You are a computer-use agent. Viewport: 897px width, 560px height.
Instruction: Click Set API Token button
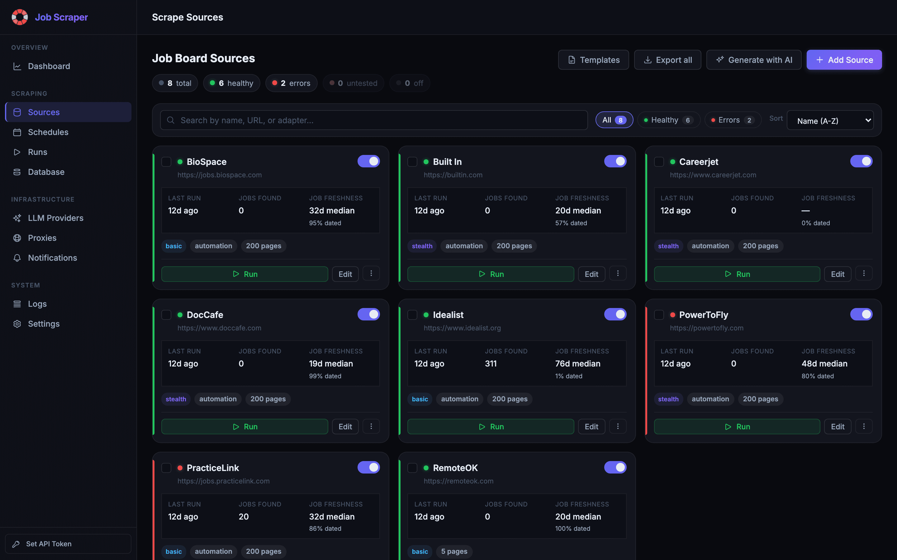pyautogui.click(x=68, y=544)
